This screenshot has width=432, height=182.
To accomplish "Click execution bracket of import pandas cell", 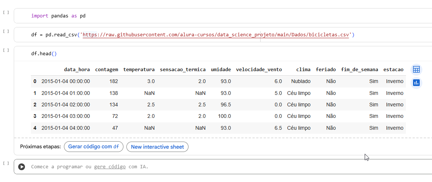I will click(6, 12).
